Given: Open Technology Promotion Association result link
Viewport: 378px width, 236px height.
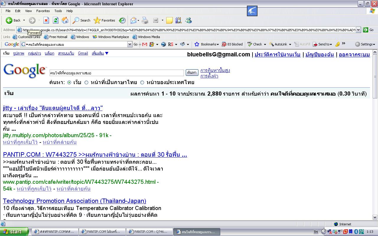Looking at the screenshot, I should pyautogui.click(x=74, y=201).
